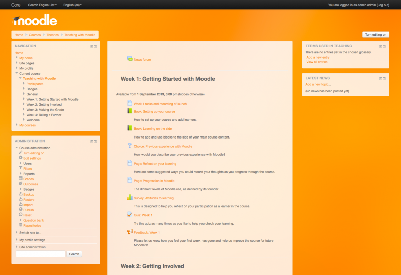
Task: Click the Backup icon in Administration
Action: [21, 194]
